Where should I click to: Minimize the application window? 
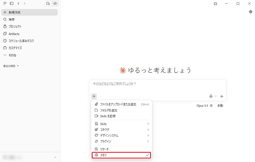pyautogui.click(x=226, y=4)
